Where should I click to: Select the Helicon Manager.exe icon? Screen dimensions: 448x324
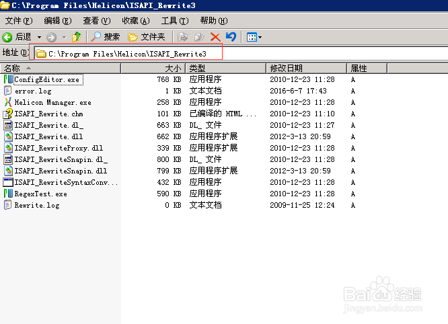coord(8,102)
